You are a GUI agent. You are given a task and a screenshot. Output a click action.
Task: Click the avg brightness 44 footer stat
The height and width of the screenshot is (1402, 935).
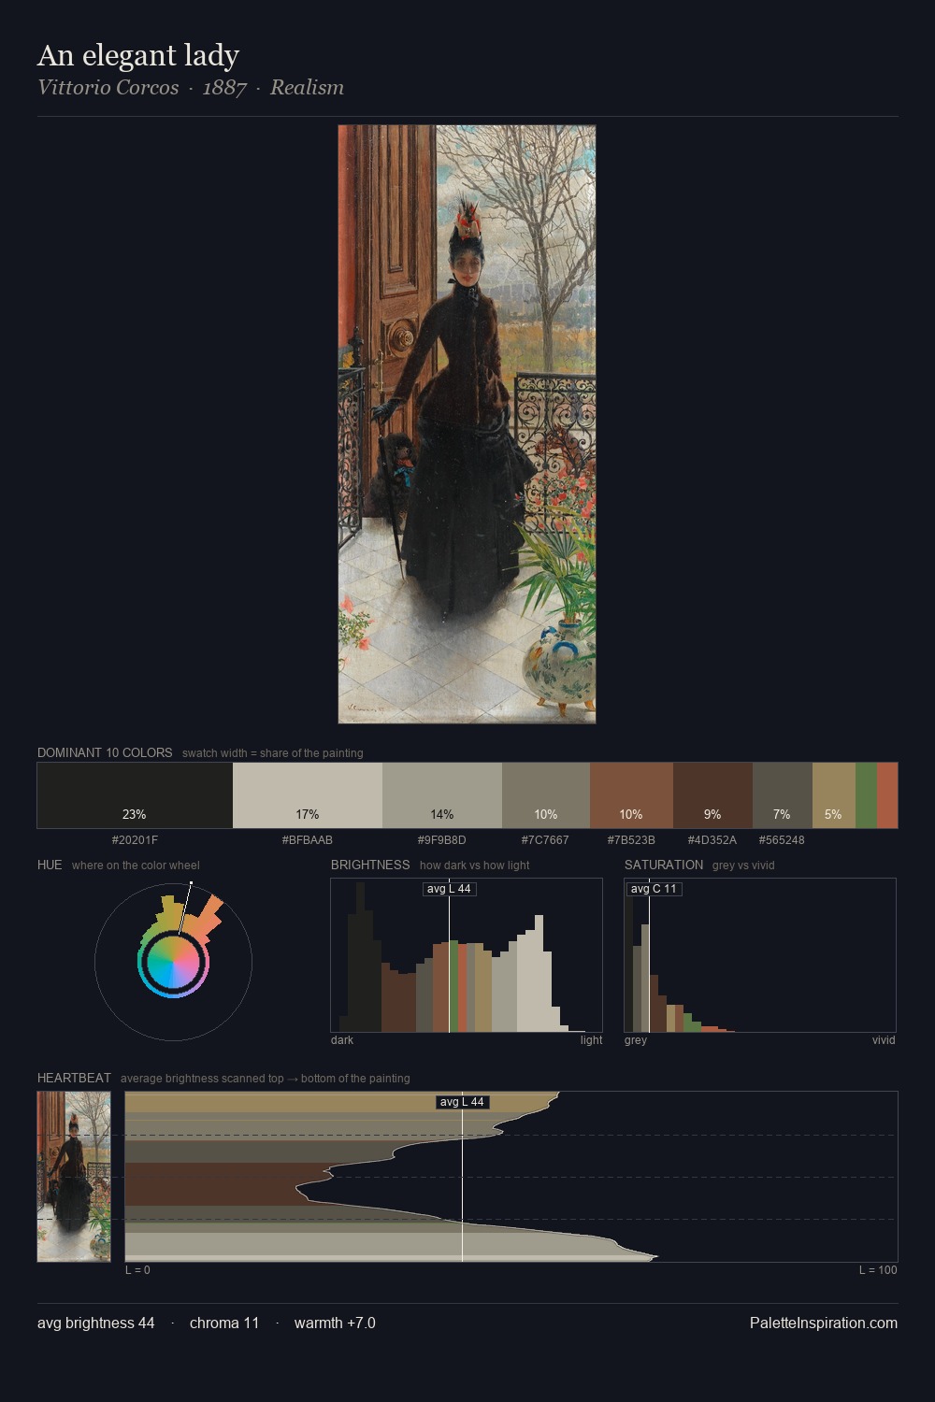pos(96,1323)
